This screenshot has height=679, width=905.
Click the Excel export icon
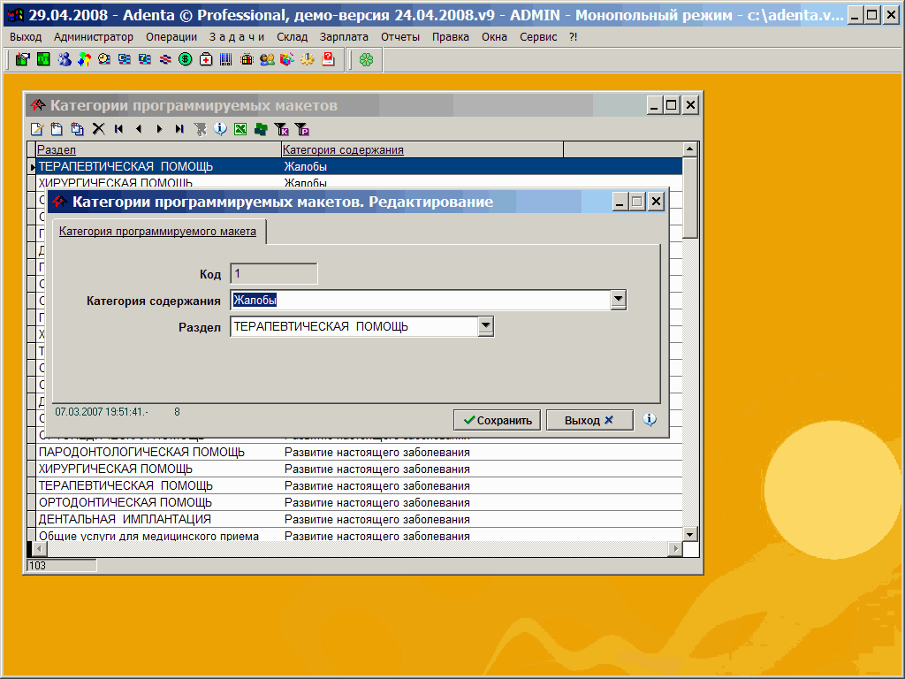click(x=240, y=129)
